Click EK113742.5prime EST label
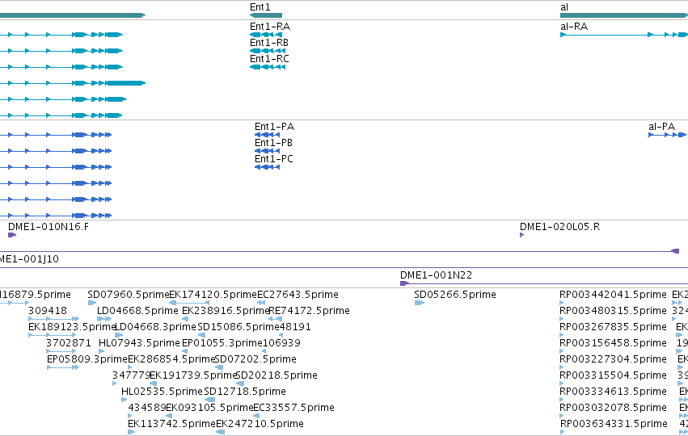This screenshot has width=688, height=436. [x=171, y=424]
